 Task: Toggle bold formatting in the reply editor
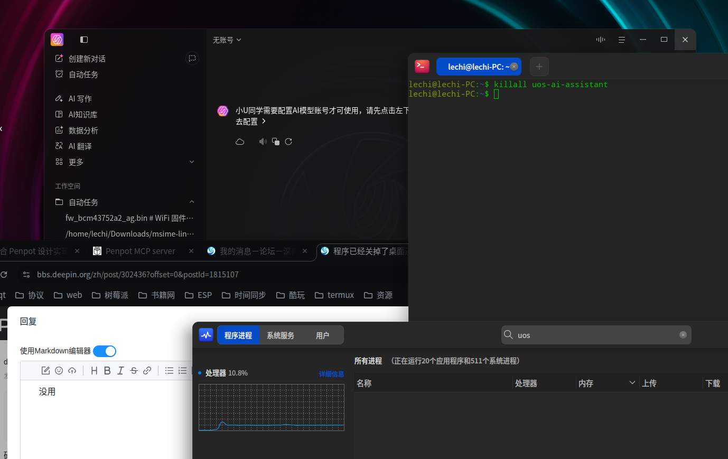(107, 371)
